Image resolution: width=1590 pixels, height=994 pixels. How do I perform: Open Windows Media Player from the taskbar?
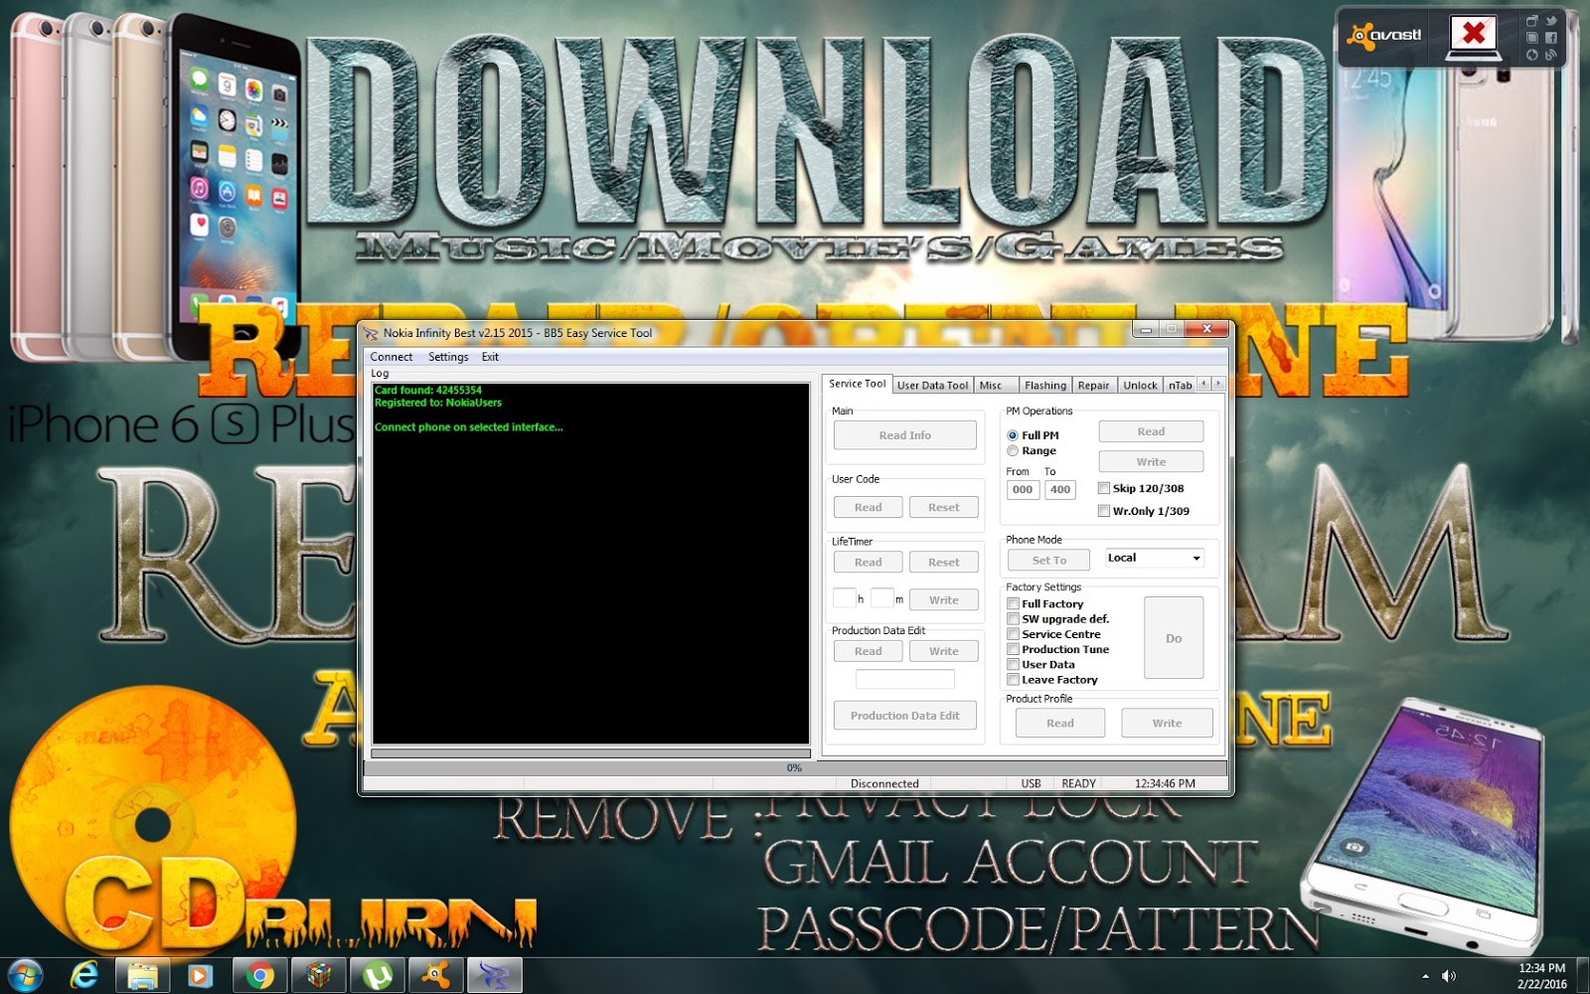201,975
